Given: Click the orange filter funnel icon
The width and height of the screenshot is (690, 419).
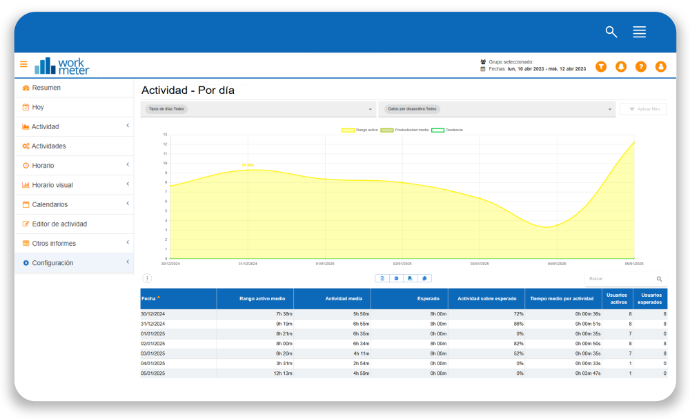Looking at the screenshot, I should click(601, 66).
